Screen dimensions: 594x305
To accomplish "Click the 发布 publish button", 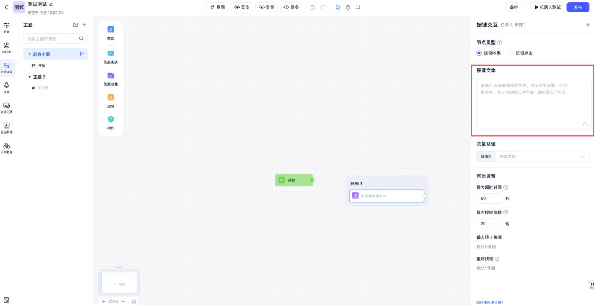I will point(578,7).
